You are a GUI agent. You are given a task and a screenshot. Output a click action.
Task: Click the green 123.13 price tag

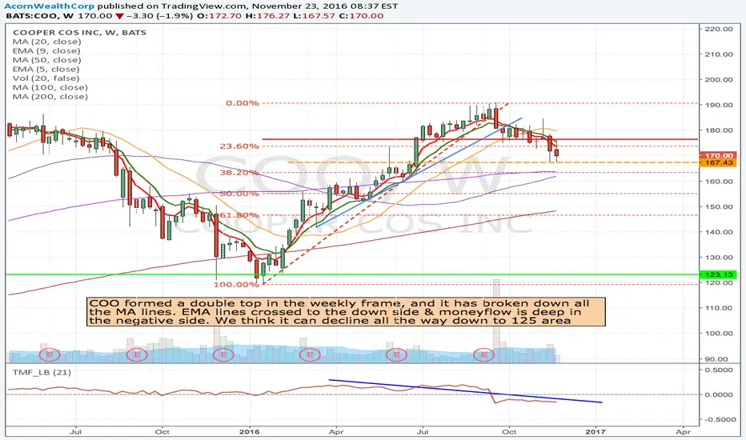(x=718, y=274)
